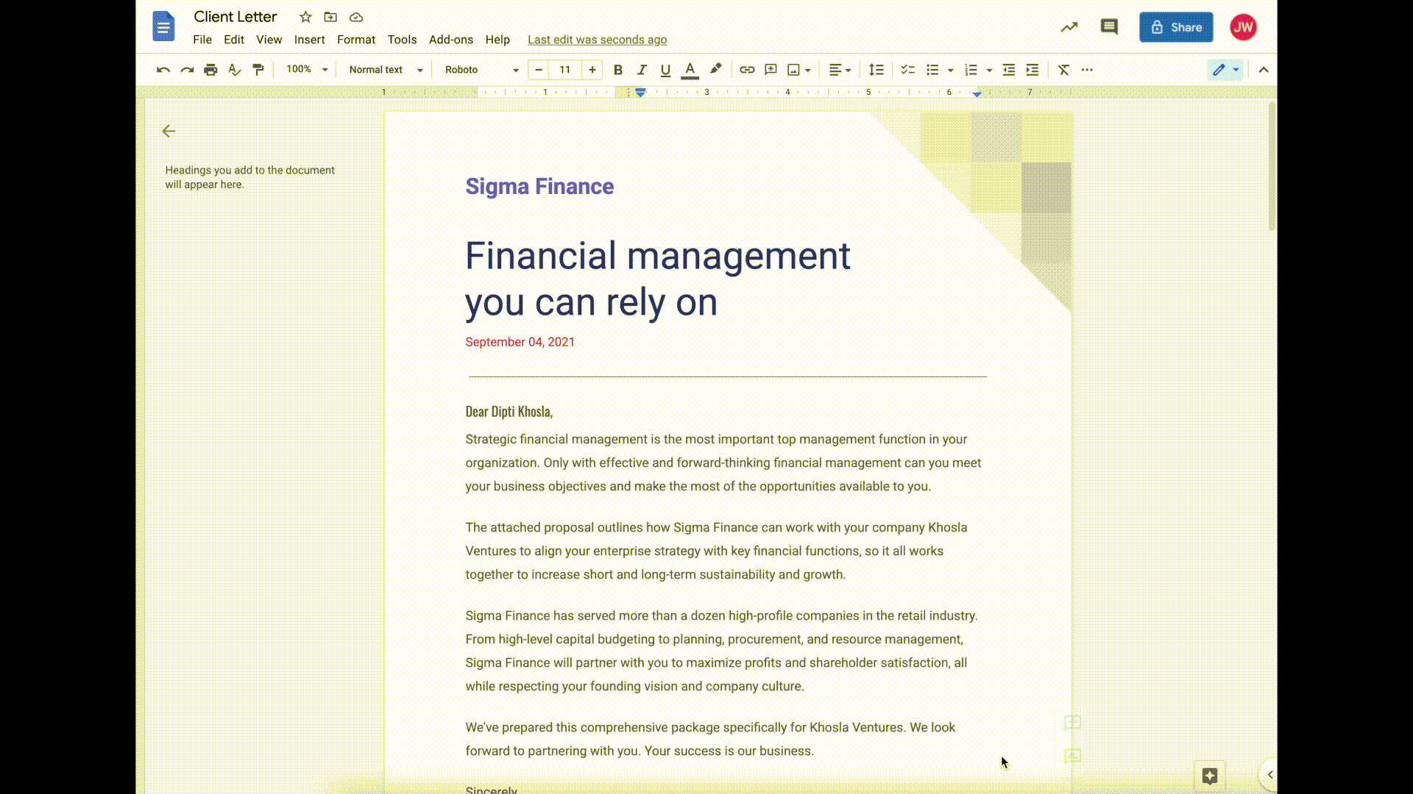
Task: Click the text color swatch indicator
Action: point(690,76)
